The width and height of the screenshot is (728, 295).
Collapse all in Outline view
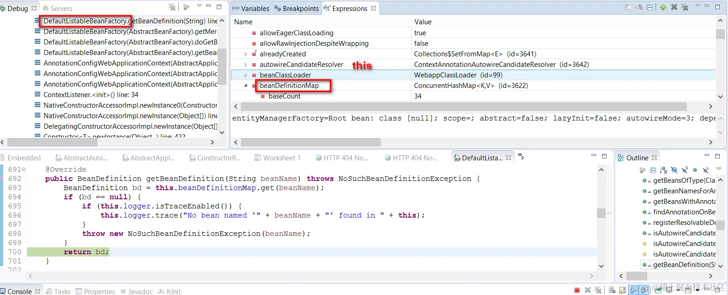point(653,170)
